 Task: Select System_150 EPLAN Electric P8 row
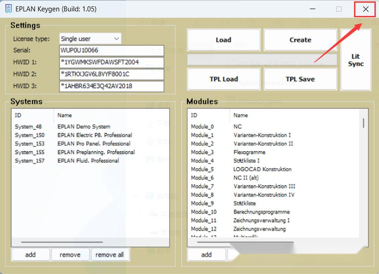[90, 135]
